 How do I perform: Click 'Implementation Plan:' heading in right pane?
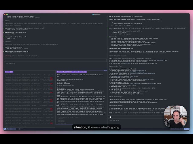click(115, 66)
